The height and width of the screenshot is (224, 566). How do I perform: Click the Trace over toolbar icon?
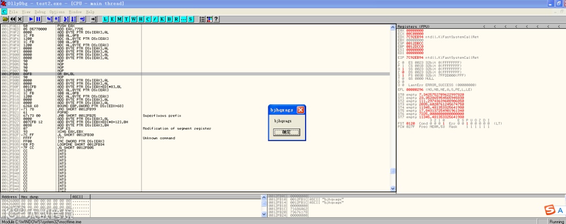[73, 19]
